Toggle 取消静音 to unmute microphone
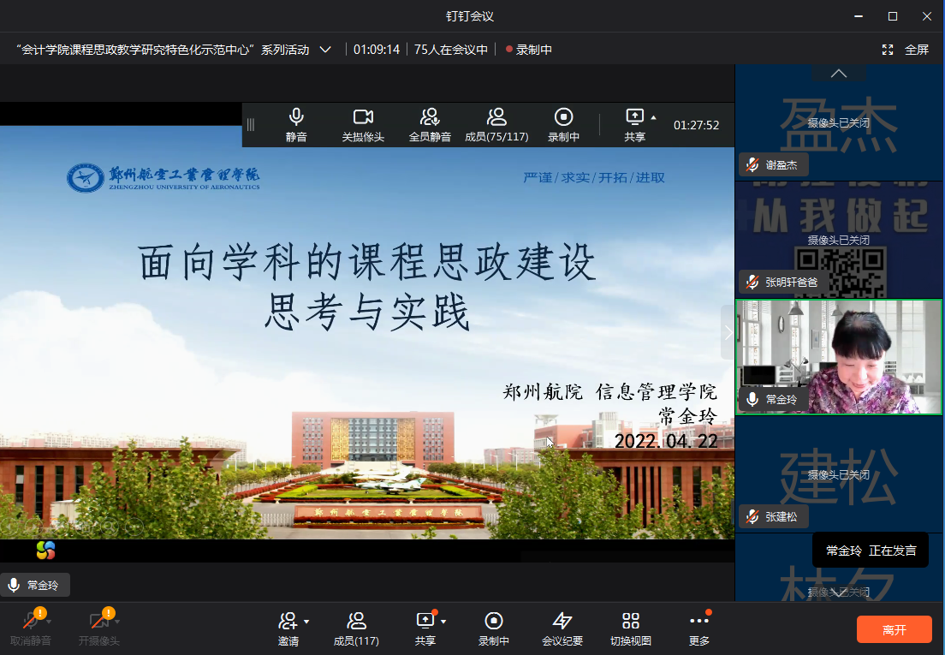This screenshot has width=945, height=655. [30, 622]
